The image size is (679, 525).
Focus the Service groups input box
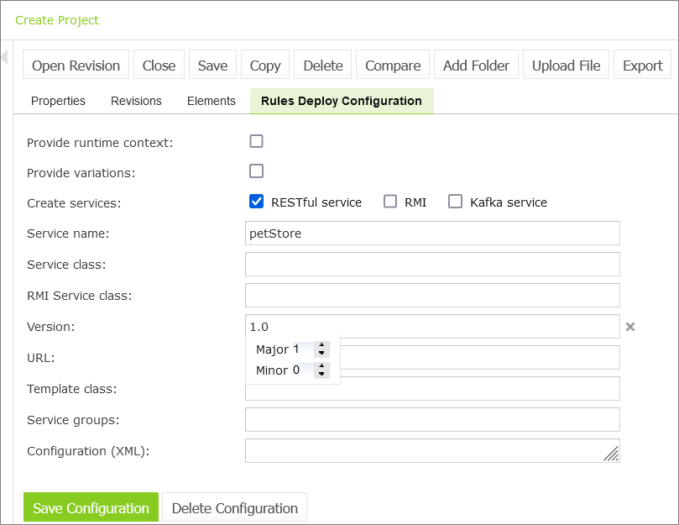coord(432,420)
